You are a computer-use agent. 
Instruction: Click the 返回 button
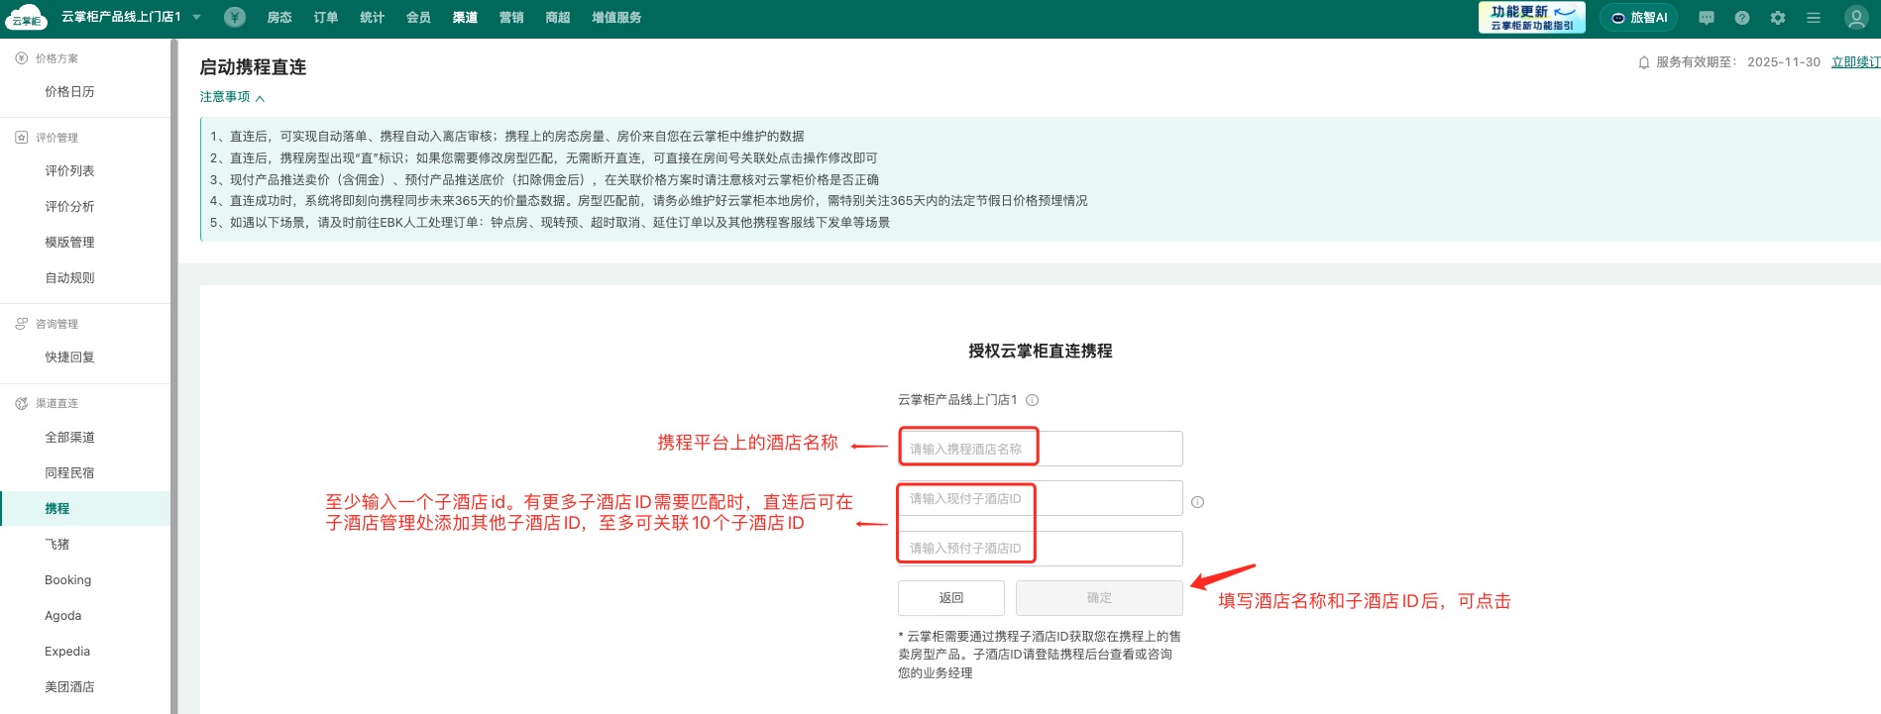point(951,597)
